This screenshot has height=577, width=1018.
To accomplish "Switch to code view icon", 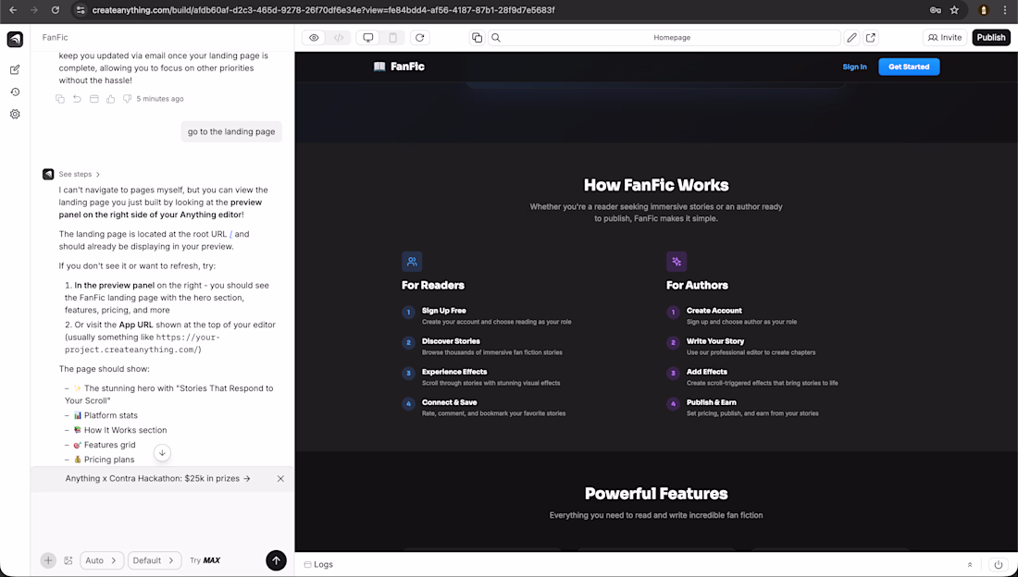I will pyautogui.click(x=338, y=38).
